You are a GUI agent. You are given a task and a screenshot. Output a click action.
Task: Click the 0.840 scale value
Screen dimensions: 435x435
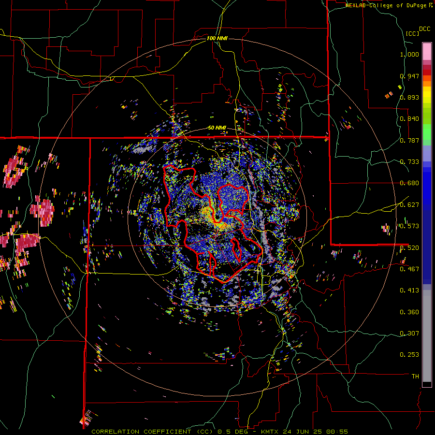pyautogui.click(x=409, y=119)
